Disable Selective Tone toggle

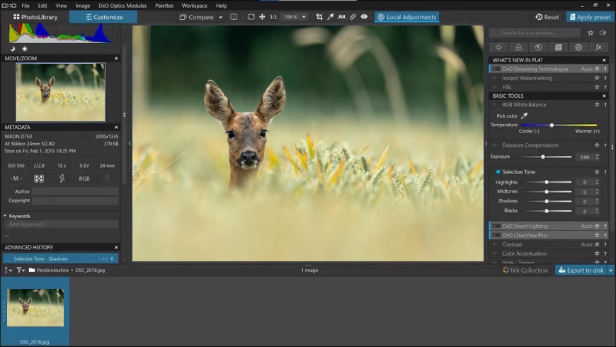(x=498, y=172)
